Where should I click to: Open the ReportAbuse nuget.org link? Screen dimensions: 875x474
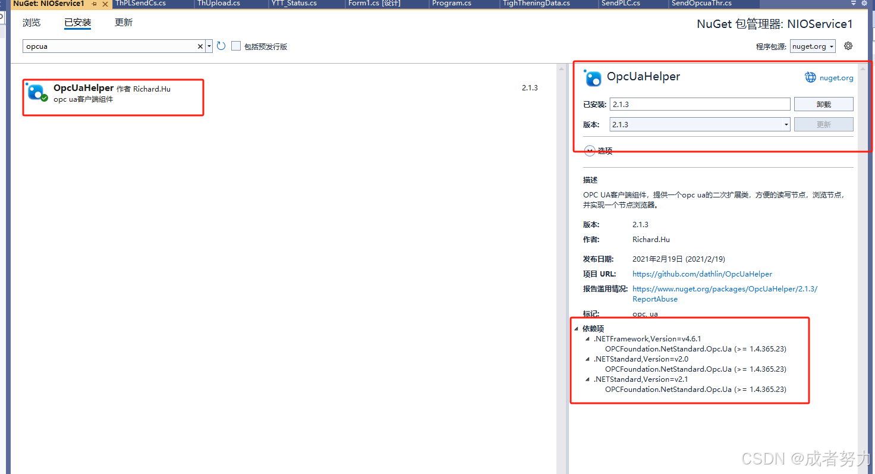point(725,294)
